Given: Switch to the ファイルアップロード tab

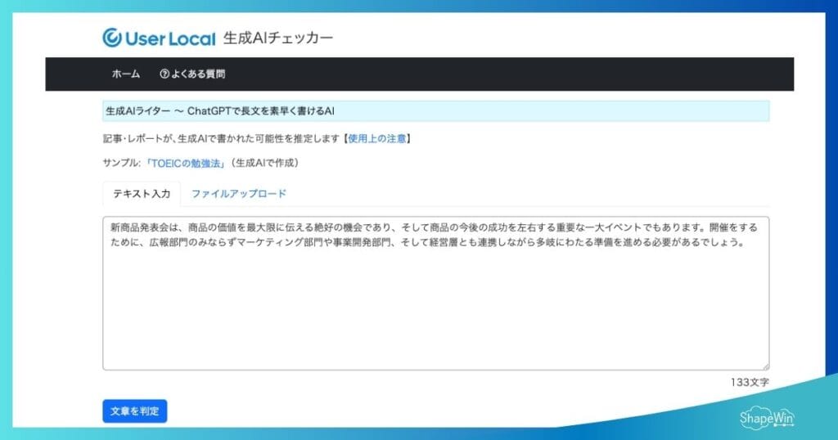Looking at the screenshot, I should click(x=239, y=194).
